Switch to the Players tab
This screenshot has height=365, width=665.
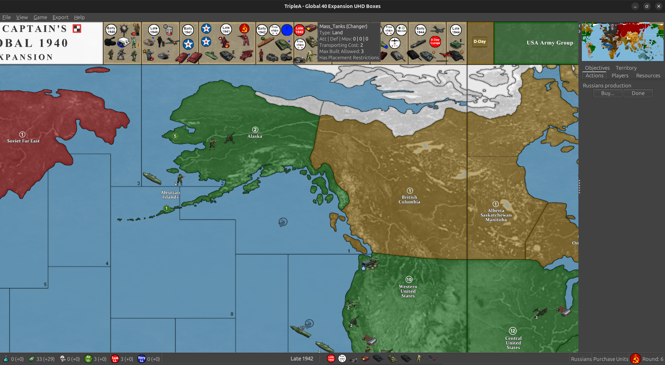(620, 76)
